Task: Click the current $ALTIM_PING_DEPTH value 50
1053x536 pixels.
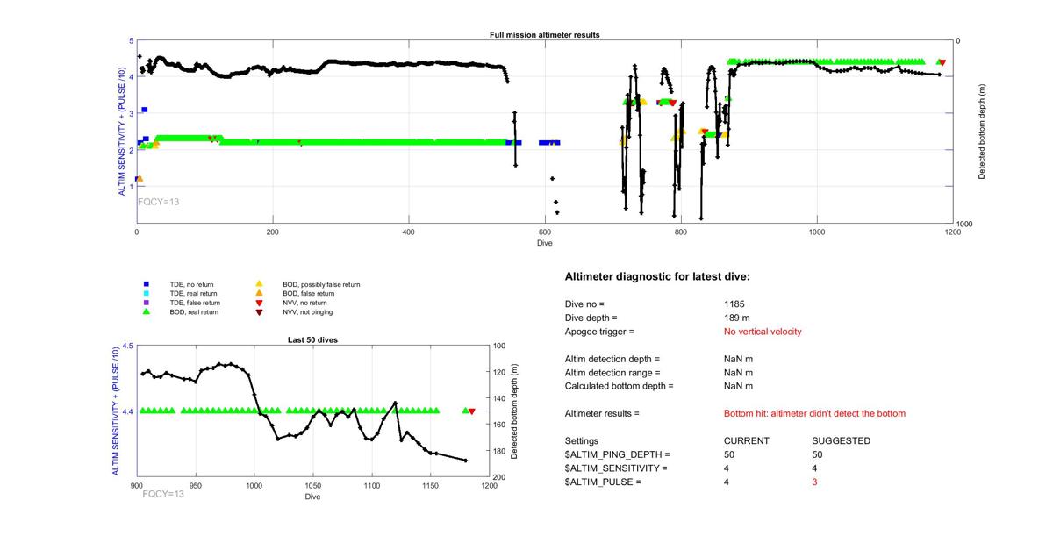Action: tap(729, 454)
